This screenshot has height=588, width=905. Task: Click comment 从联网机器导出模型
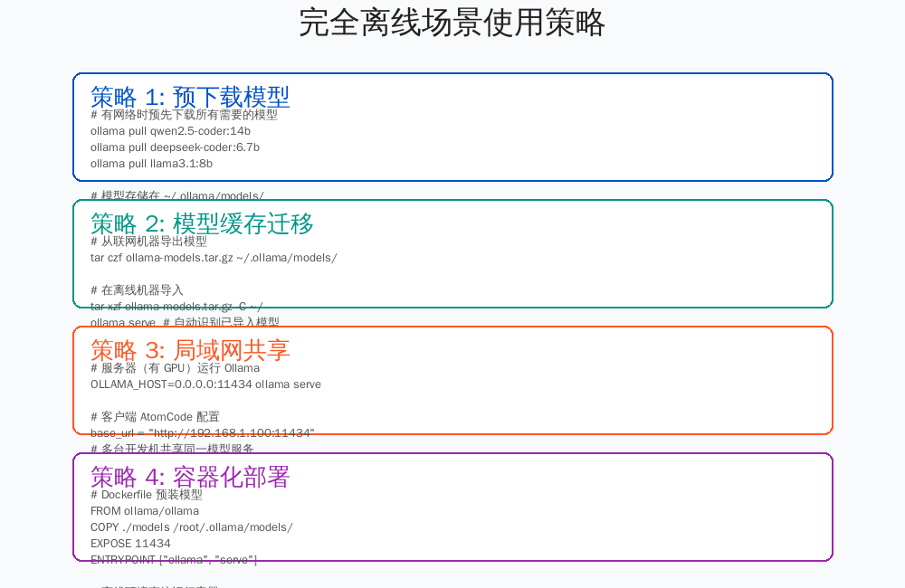[148, 242]
